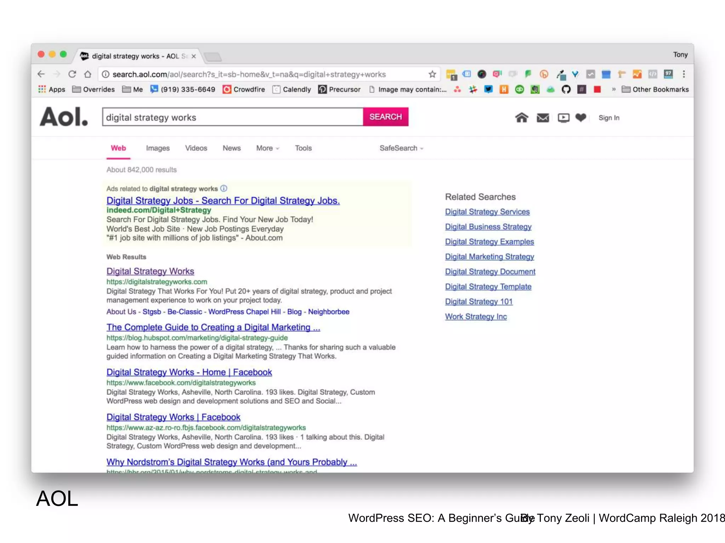Open the Evernote elephant bookmark icon
Image resolution: width=725 pixels, height=543 pixels.
(x=535, y=89)
